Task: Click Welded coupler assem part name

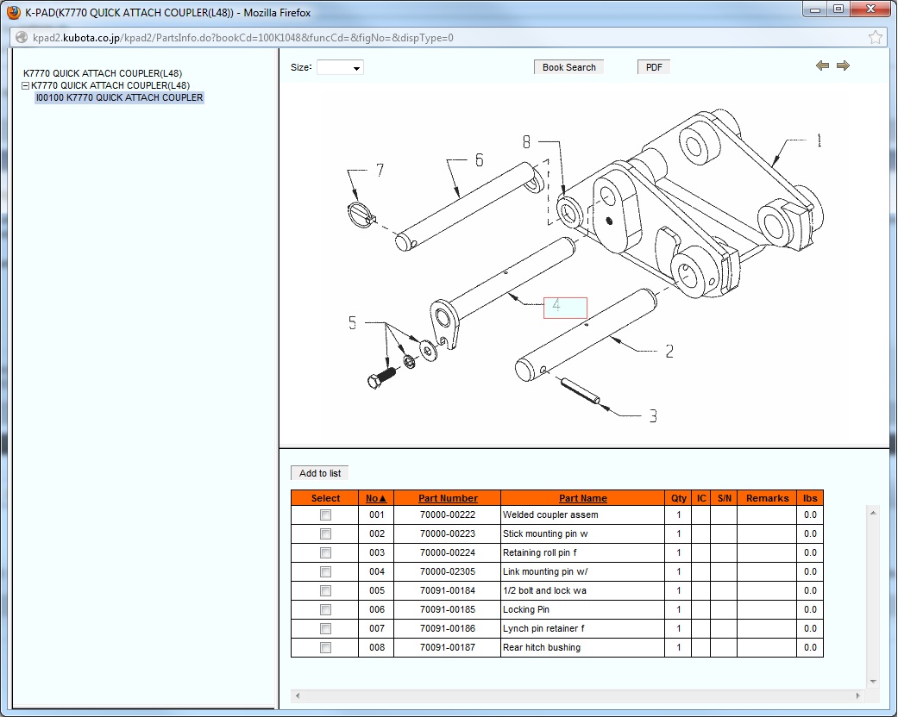Action: click(x=550, y=515)
